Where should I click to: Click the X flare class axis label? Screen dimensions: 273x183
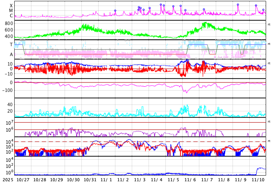tap(11, 6)
